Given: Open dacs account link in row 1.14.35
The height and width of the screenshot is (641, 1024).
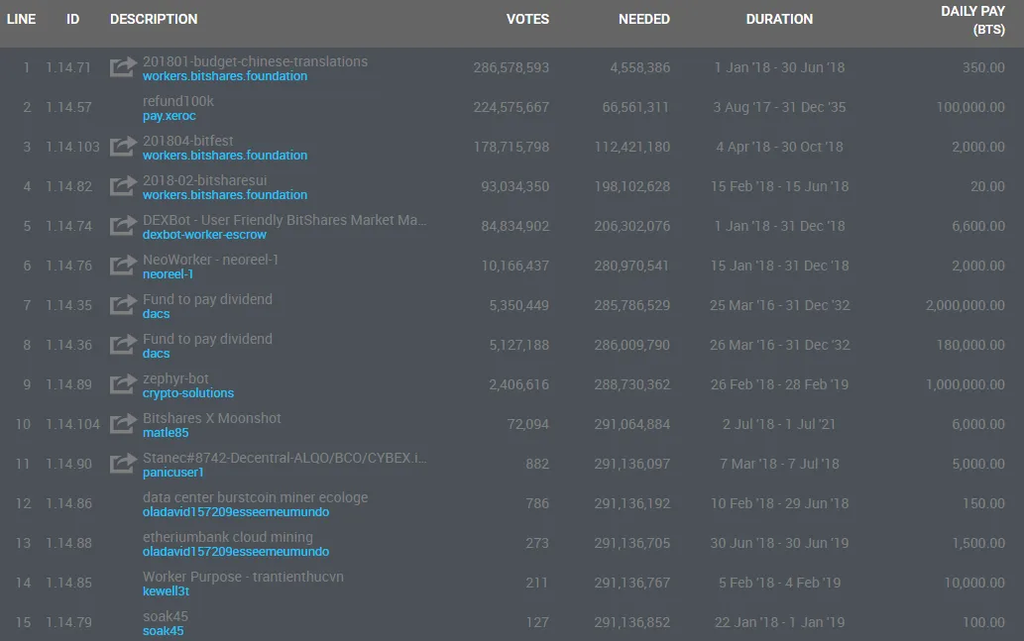Looking at the screenshot, I should 156,314.
